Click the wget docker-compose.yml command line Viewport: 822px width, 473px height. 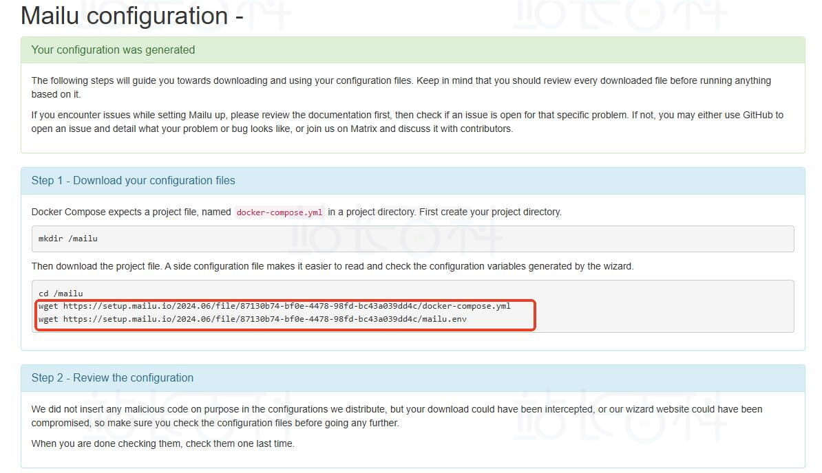click(274, 306)
